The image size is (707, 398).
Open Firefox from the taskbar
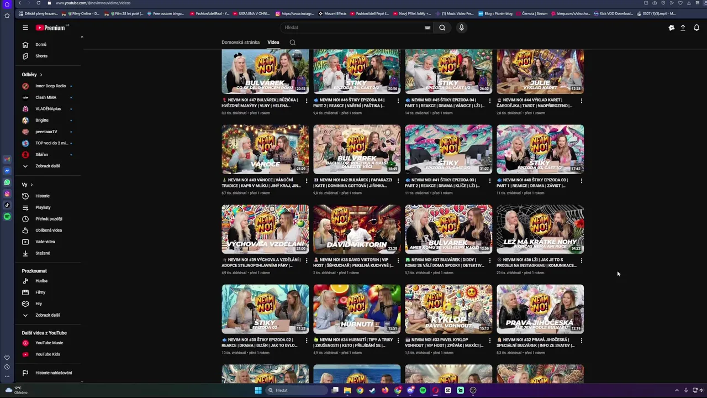[x=385, y=390]
